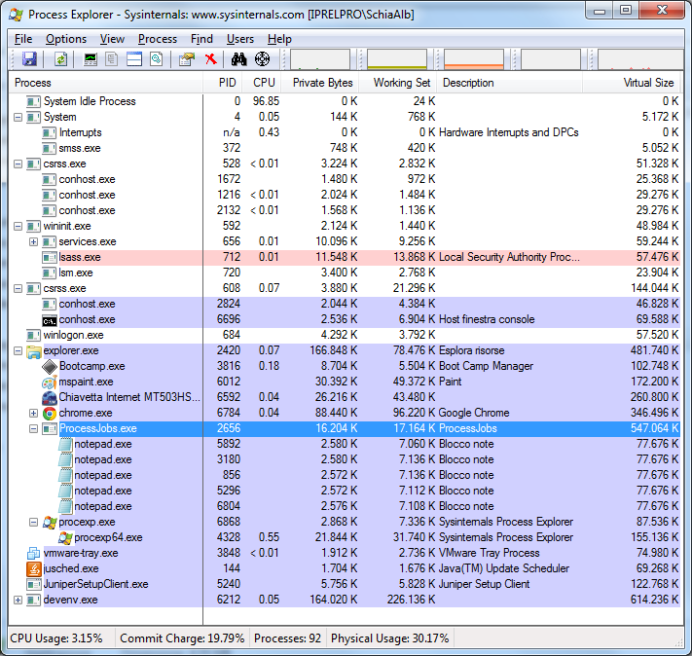The height and width of the screenshot is (656, 692).
Task: Click the Bootcamp.exe diamond icon
Action: click(50, 366)
